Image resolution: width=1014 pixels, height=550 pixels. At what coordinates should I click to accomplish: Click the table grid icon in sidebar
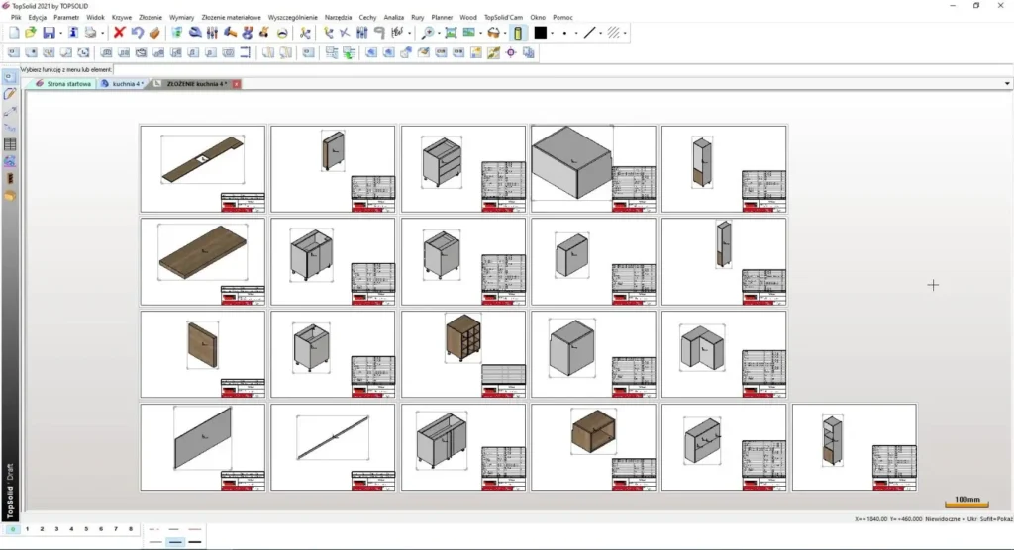click(x=10, y=144)
